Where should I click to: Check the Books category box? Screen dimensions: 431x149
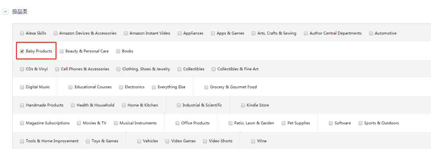click(118, 51)
